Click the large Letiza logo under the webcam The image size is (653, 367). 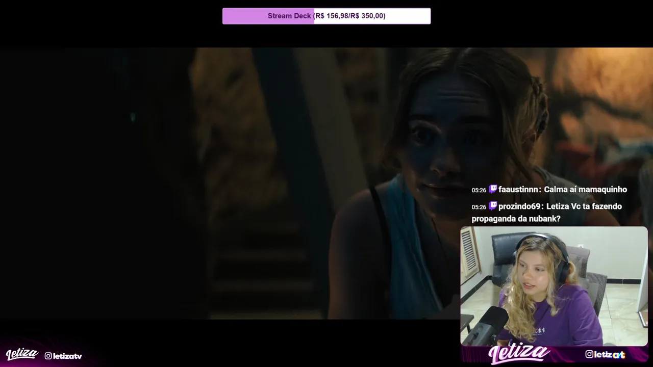coord(519,354)
